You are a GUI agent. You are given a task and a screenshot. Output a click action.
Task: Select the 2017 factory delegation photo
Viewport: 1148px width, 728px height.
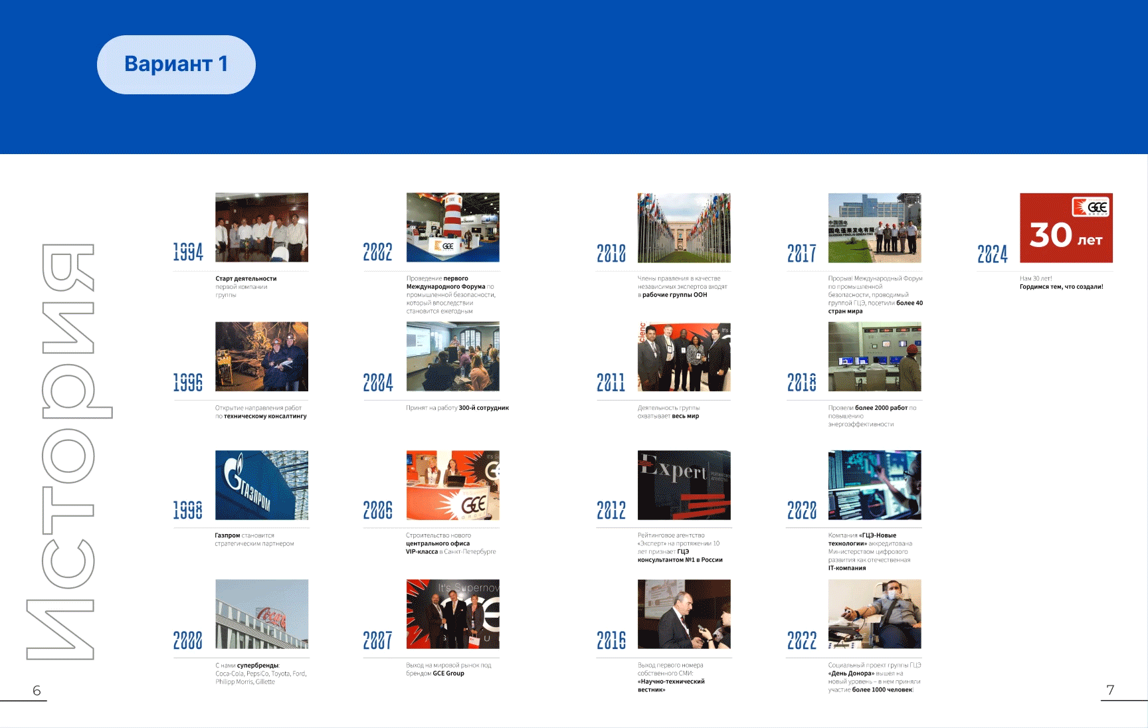pos(875,228)
